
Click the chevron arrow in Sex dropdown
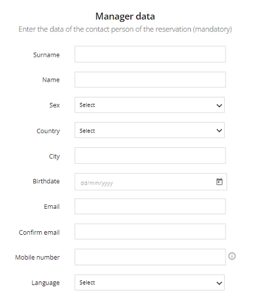[219, 105]
